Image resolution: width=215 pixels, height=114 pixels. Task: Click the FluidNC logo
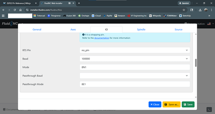coord(10,24)
